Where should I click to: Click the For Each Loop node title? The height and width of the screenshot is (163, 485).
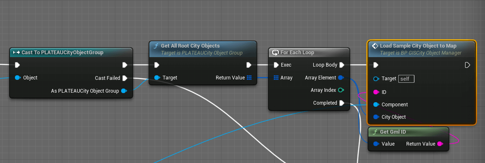pos(297,53)
